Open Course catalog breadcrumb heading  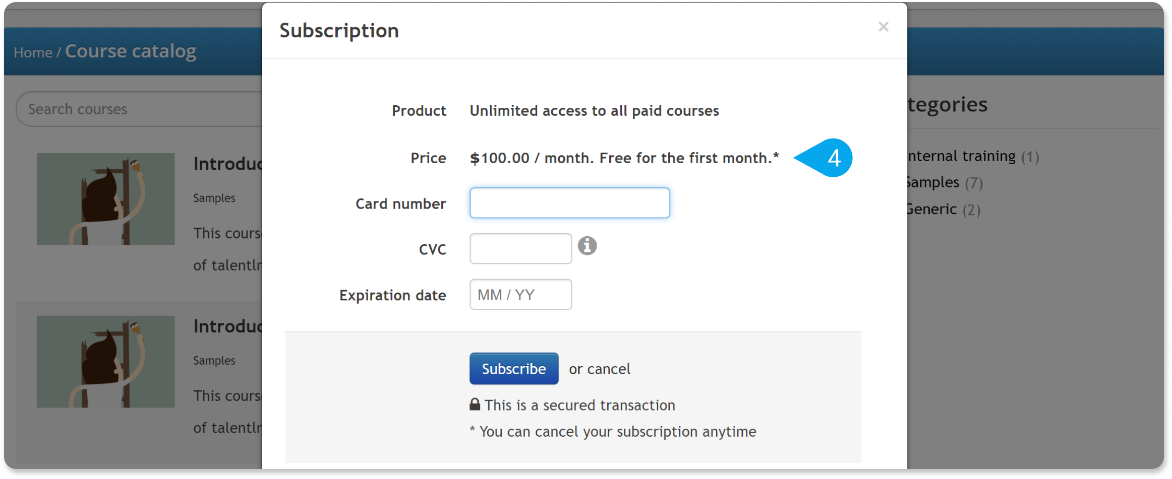[131, 51]
